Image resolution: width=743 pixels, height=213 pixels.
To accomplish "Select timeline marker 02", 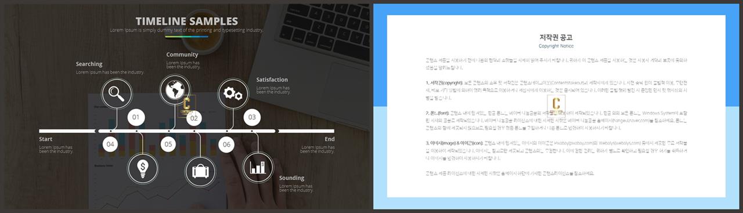I will [x=193, y=118].
